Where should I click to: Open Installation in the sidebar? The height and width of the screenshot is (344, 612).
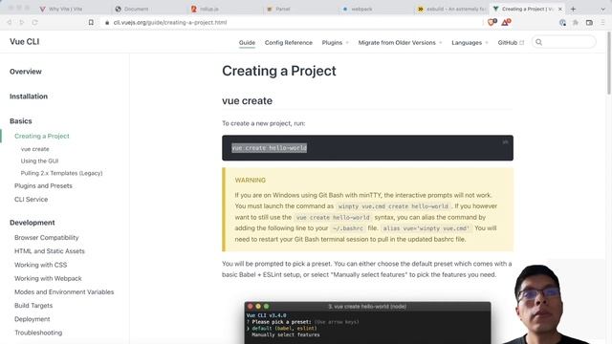click(x=29, y=97)
